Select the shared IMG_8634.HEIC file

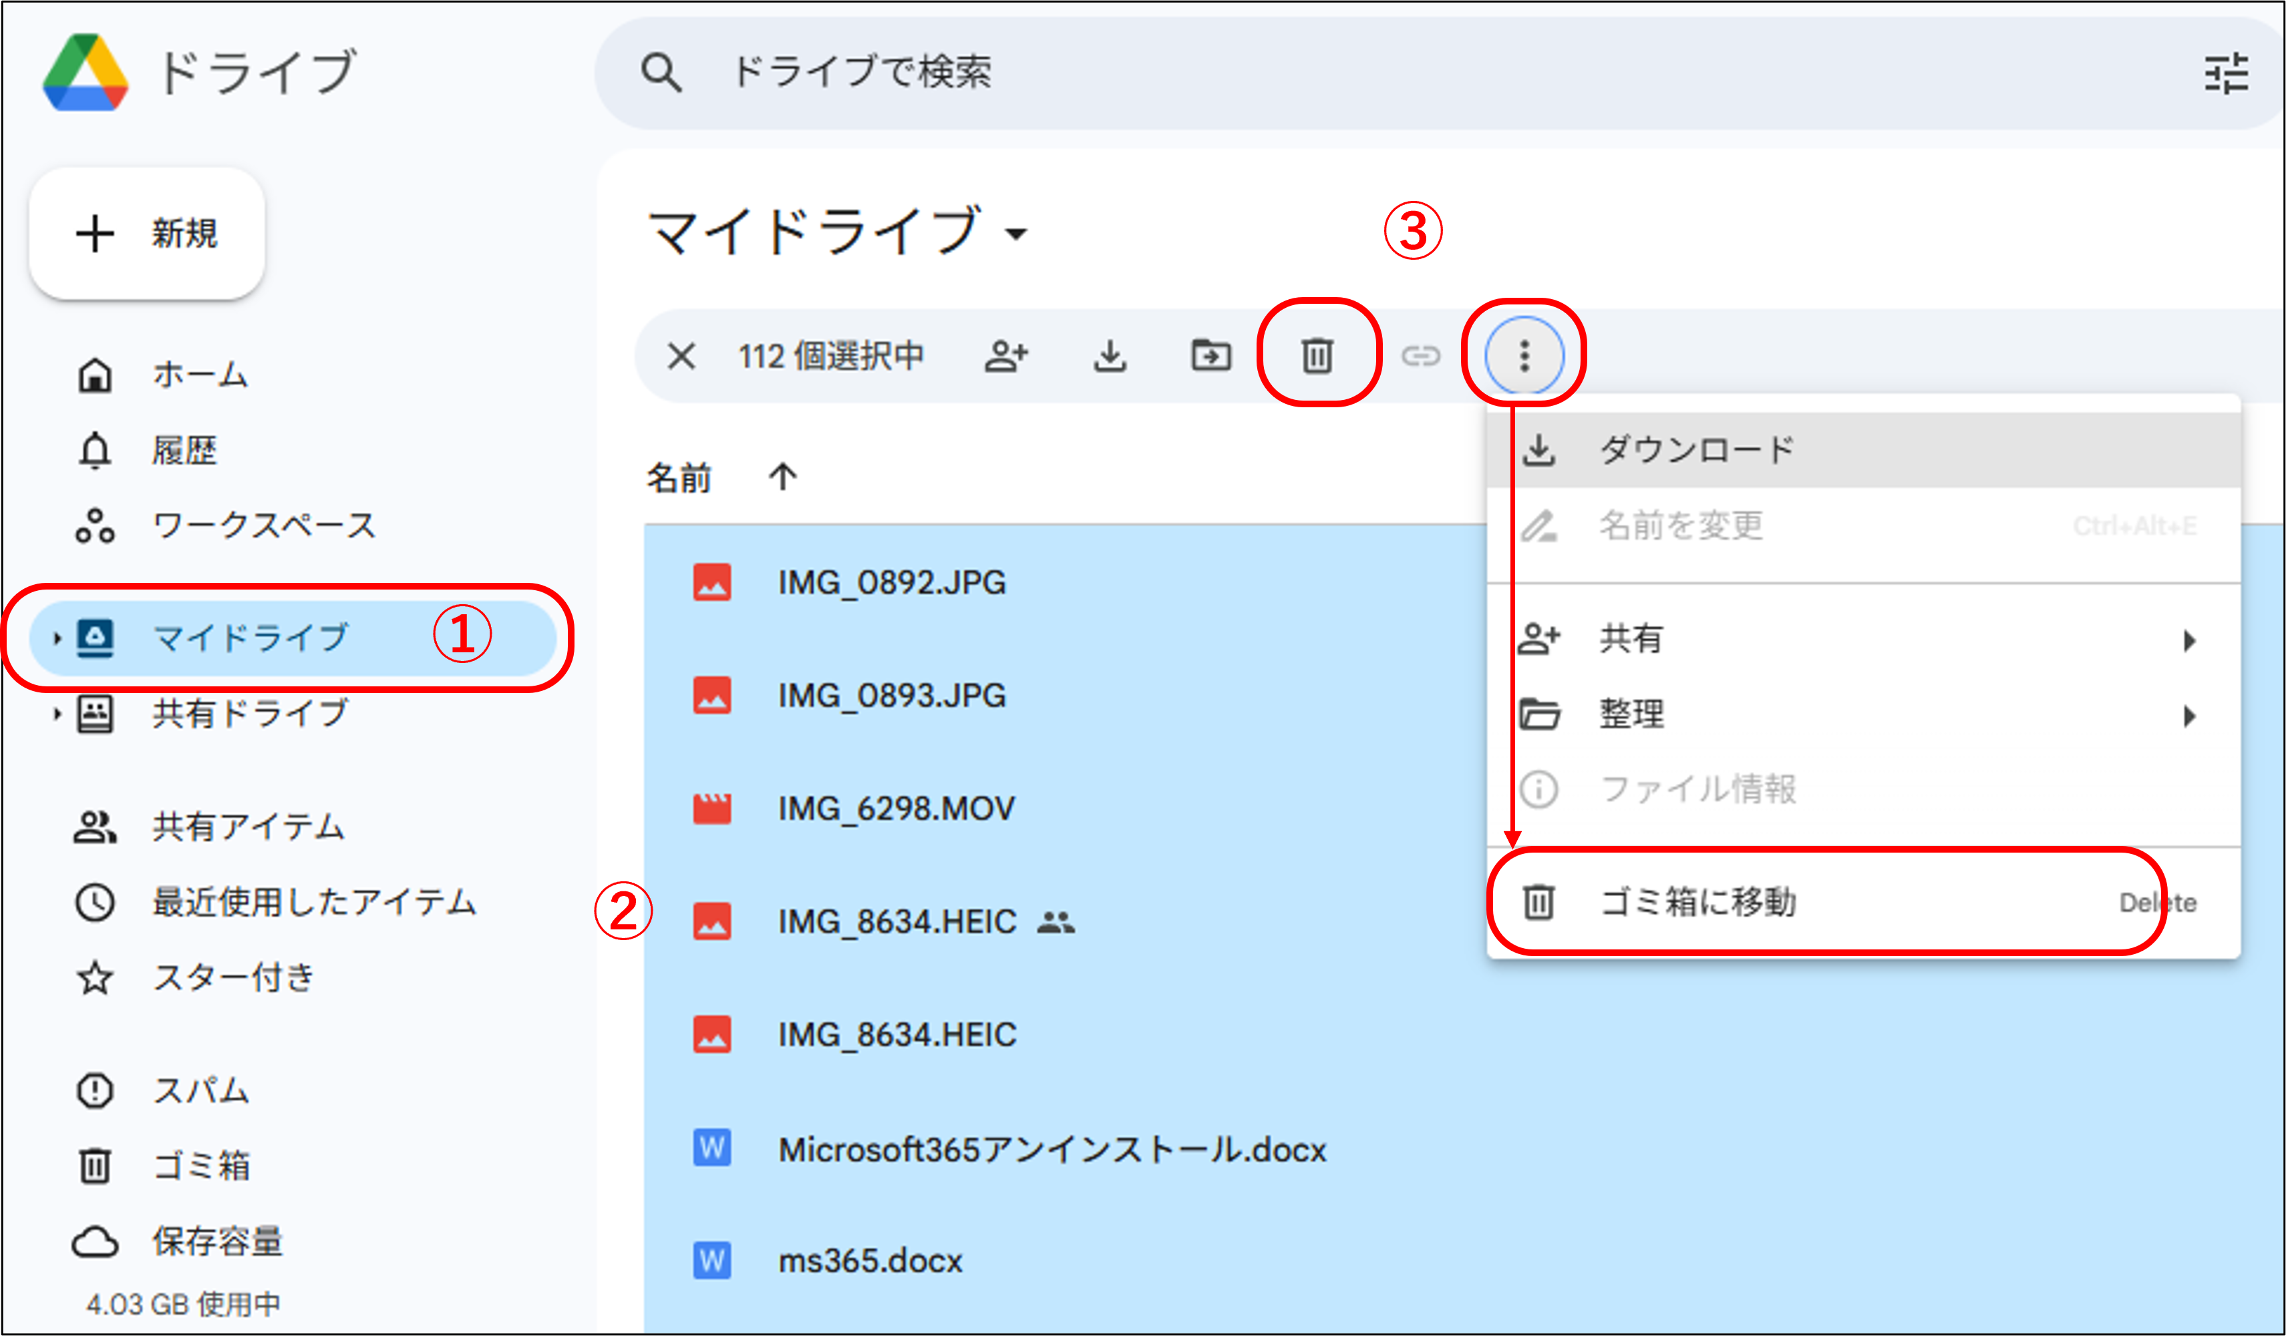1066,922
